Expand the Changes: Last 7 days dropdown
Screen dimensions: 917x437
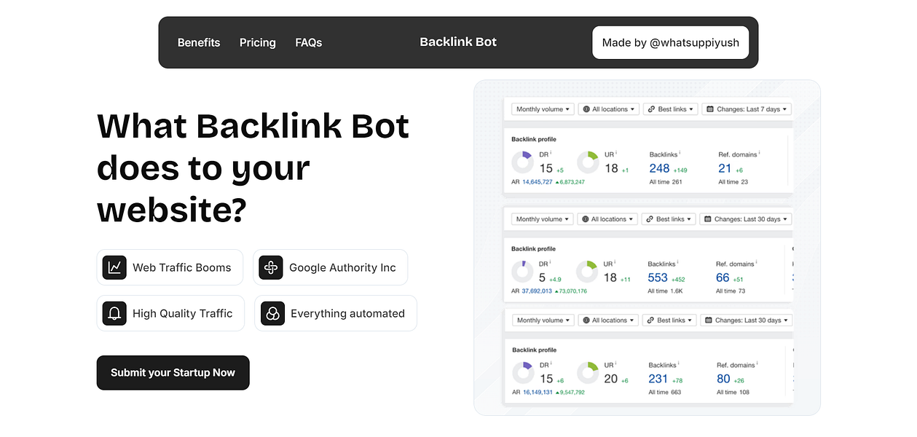pos(746,109)
